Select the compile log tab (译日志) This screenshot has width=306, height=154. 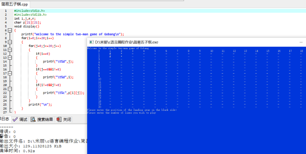click(5, 119)
